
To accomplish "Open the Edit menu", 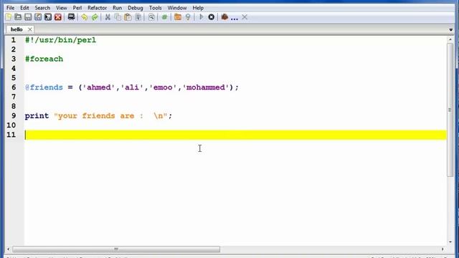I will coord(24,8).
